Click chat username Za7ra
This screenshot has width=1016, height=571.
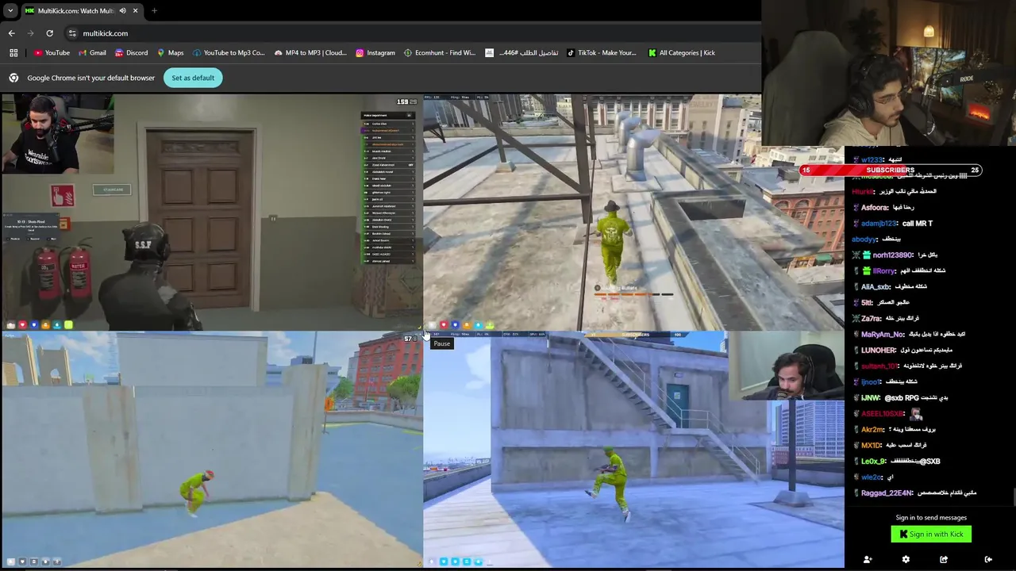[x=872, y=319]
